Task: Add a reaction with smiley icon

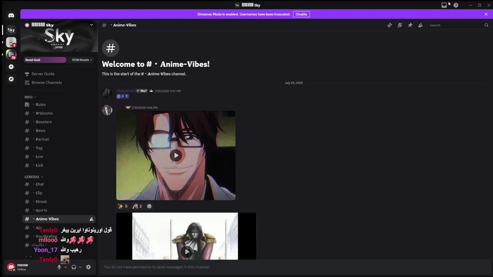Action: (x=149, y=206)
